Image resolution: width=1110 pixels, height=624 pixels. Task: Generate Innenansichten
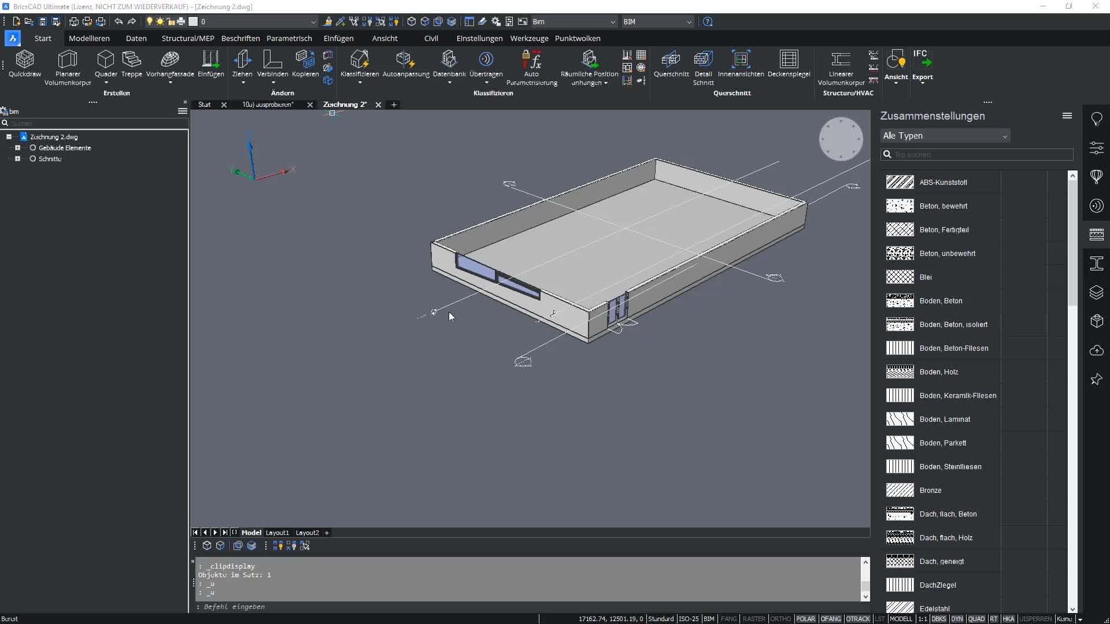pos(741,64)
